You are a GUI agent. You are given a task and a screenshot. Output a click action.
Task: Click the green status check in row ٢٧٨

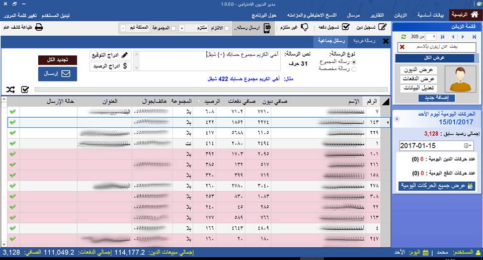(x=13, y=186)
